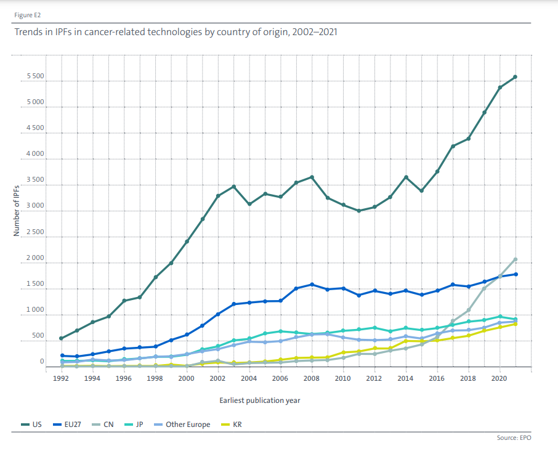Viewport: 558px width, 451px height.
Task: Click the 2018 x-axis label
Action: (468, 378)
